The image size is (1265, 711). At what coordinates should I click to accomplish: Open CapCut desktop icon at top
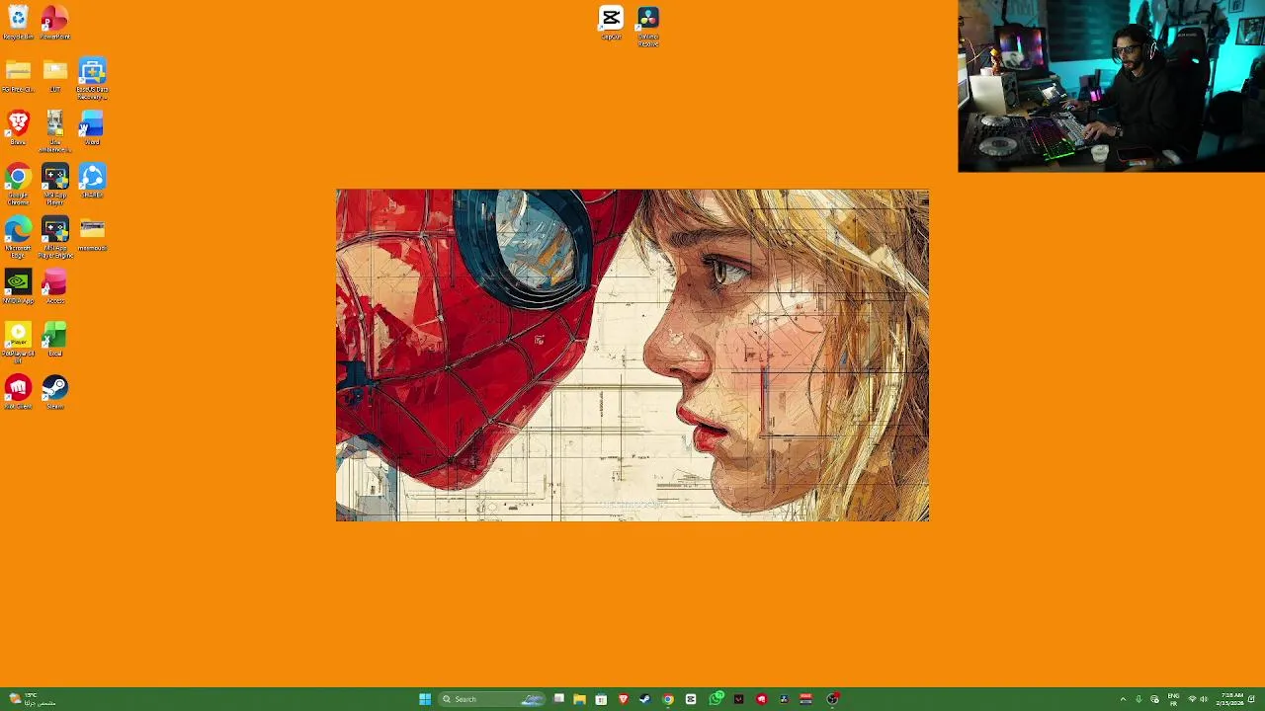tap(611, 23)
